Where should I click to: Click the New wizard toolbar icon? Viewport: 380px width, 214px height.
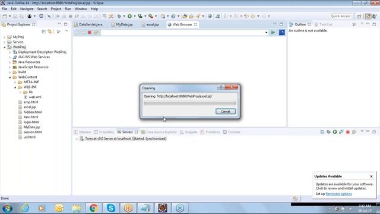pyautogui.click(x=5, y=16)
